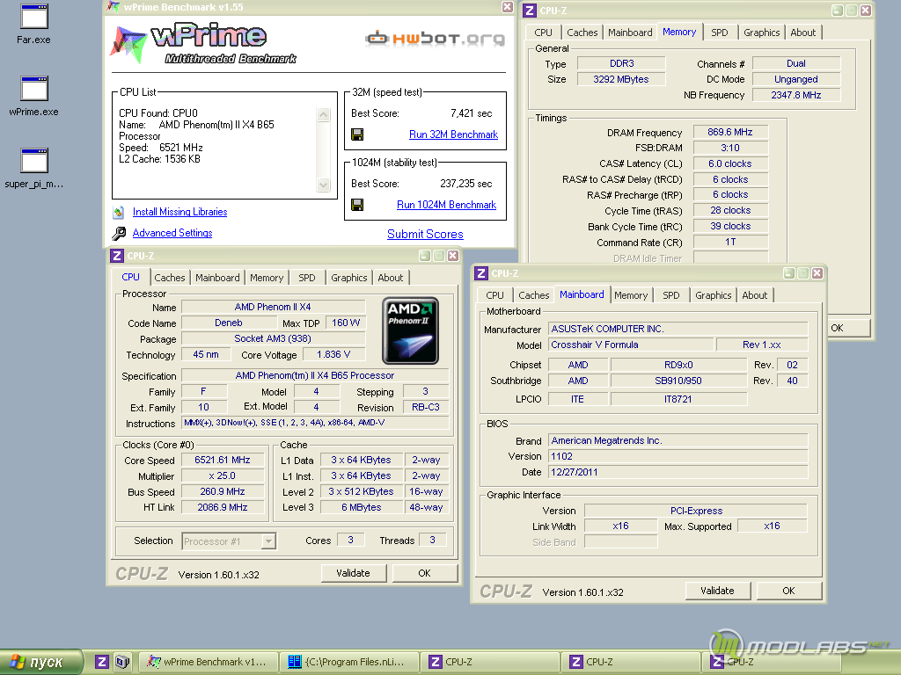Click the Core Speed 6521.61 MHz value
The height and width of the screenshot is (675, 901).
[223, 460]
